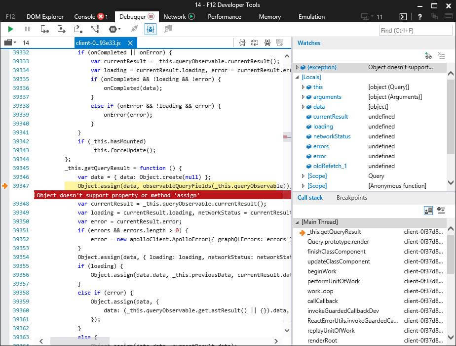
Task: Click the Watches panel scroll down arrow
Action: [x=451, y=182]
